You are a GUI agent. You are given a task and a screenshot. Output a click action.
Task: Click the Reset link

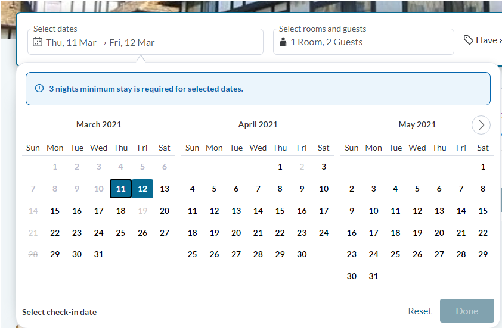[420, 311]
